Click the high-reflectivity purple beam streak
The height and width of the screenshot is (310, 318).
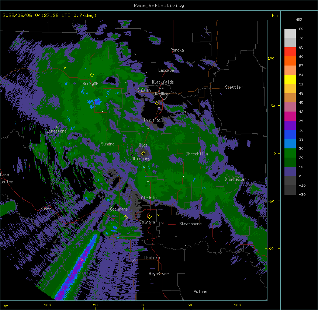(76, 268)
